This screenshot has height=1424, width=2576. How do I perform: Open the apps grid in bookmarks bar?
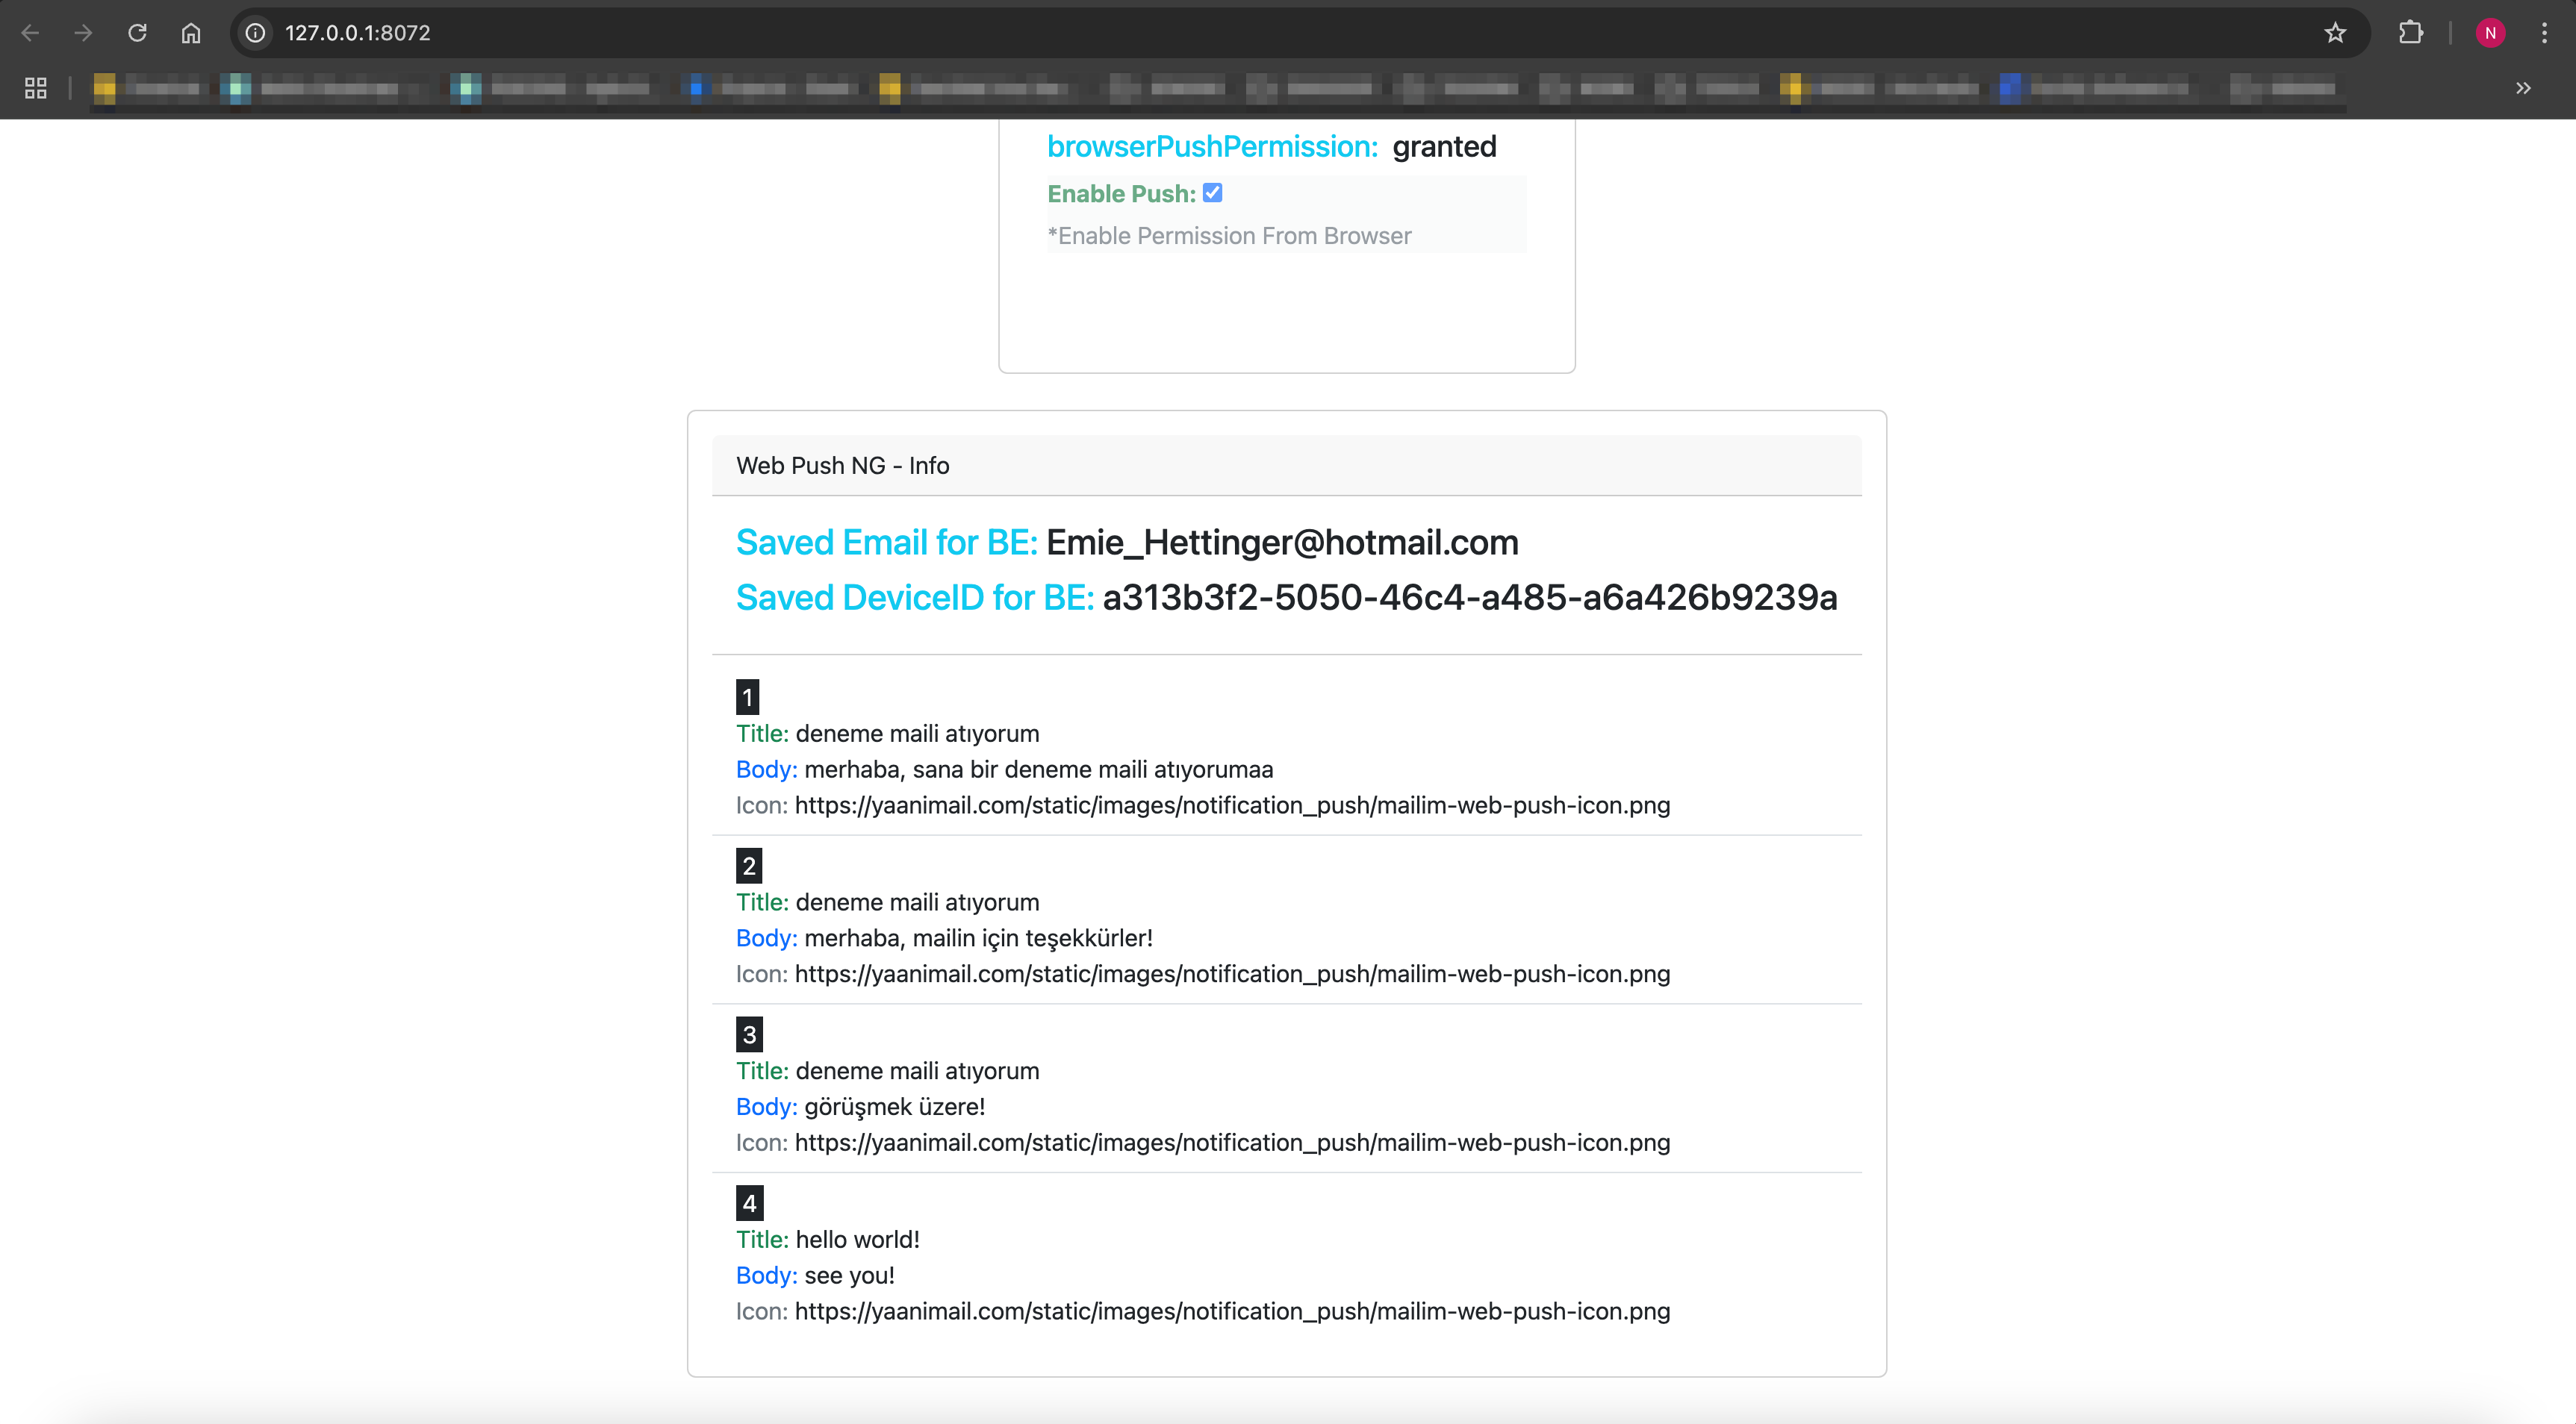36,88
